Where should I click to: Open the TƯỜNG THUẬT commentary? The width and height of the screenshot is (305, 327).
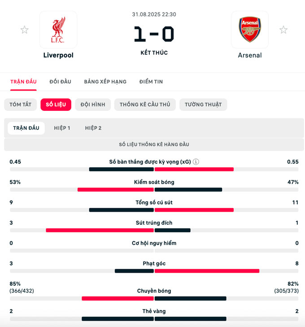pos(203,105)
